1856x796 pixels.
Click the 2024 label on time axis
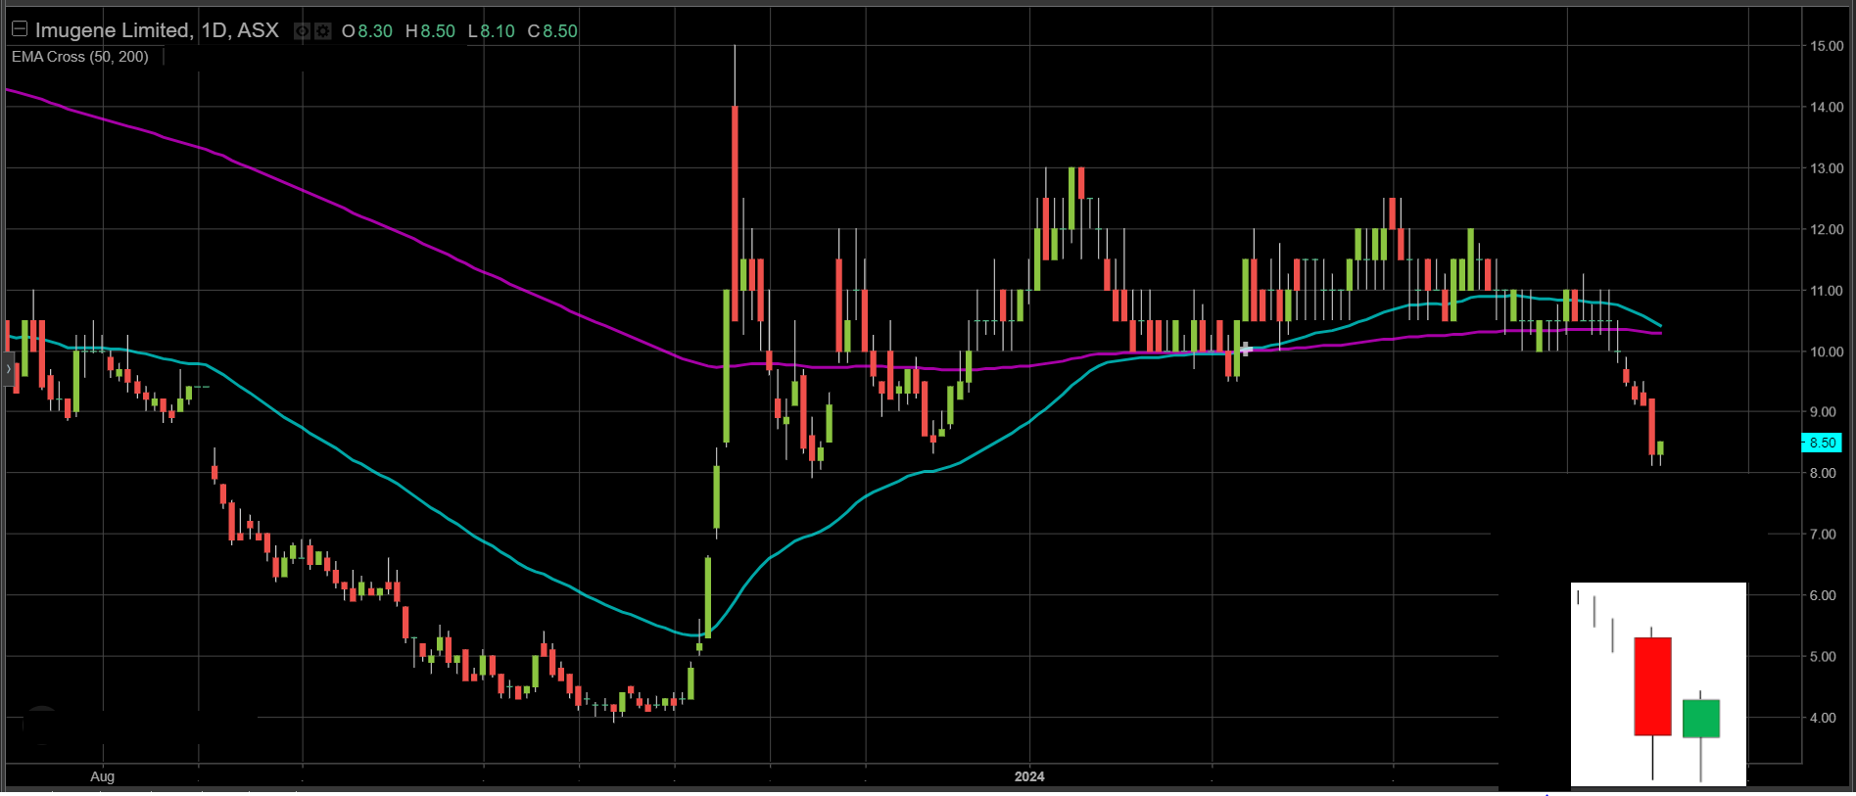click(1029, 776)
